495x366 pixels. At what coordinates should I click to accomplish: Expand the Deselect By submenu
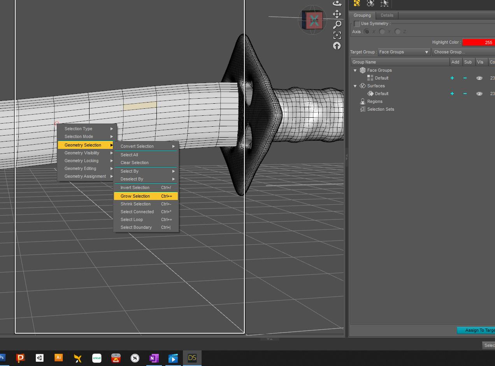click(146, 179)
